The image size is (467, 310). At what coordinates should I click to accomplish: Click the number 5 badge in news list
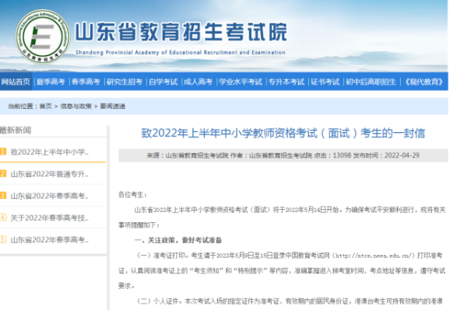3,239
